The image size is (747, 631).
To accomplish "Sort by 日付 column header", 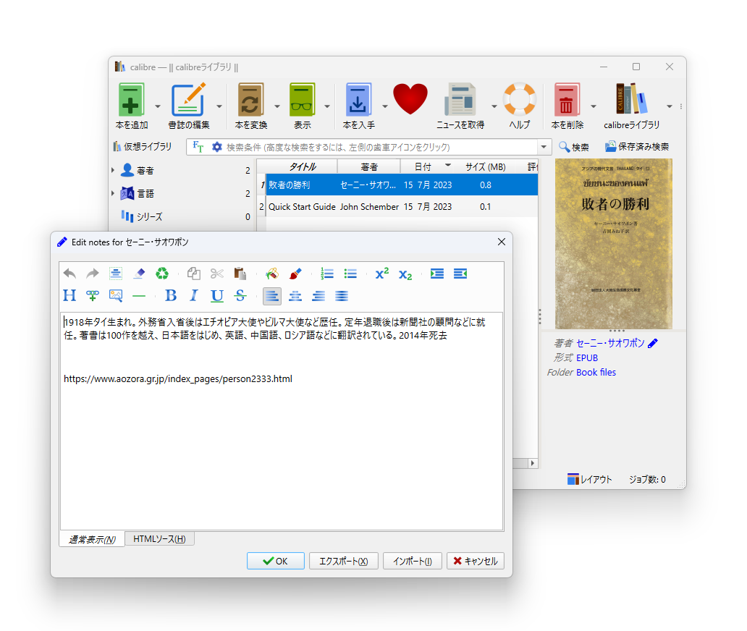I will click(x=427, y=166).
